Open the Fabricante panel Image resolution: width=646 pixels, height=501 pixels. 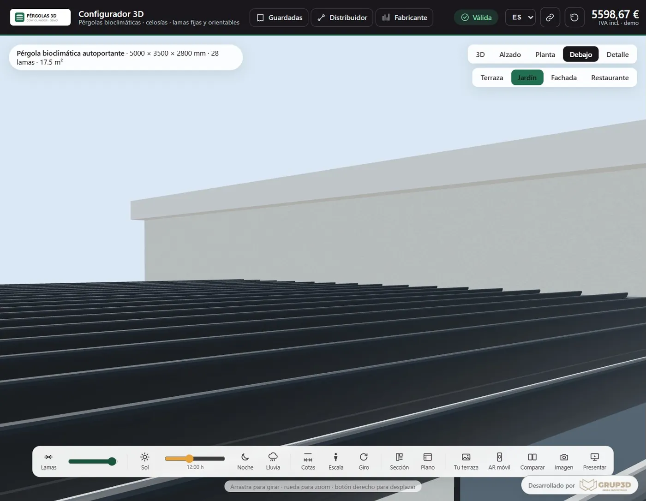click(x=404, y=18)
